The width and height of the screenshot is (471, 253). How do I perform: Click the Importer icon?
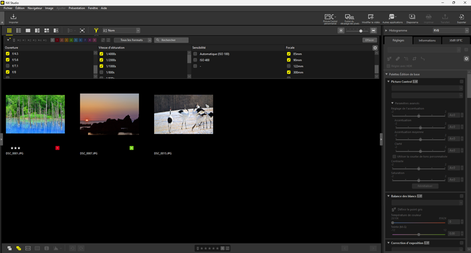coord(14,18)
